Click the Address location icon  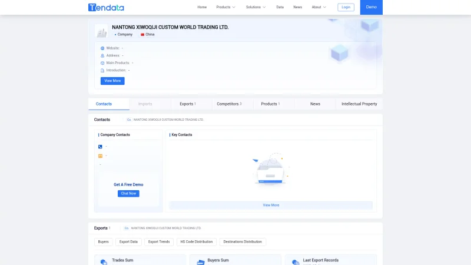click(x=102, y=55)
